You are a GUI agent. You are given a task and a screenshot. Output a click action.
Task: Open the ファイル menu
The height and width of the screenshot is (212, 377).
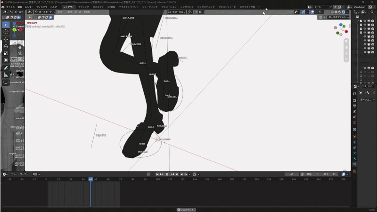(x=10, y=7)
